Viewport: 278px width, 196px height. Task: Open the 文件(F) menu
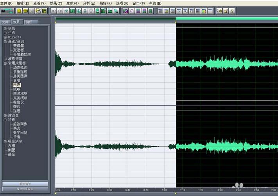tap(7, 3)
